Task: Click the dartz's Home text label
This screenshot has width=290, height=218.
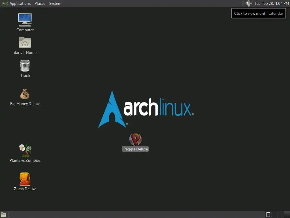Action: 25,53
